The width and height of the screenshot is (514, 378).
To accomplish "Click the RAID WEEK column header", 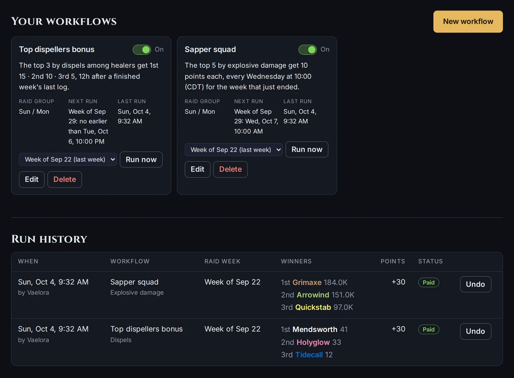I will (222, 261).
